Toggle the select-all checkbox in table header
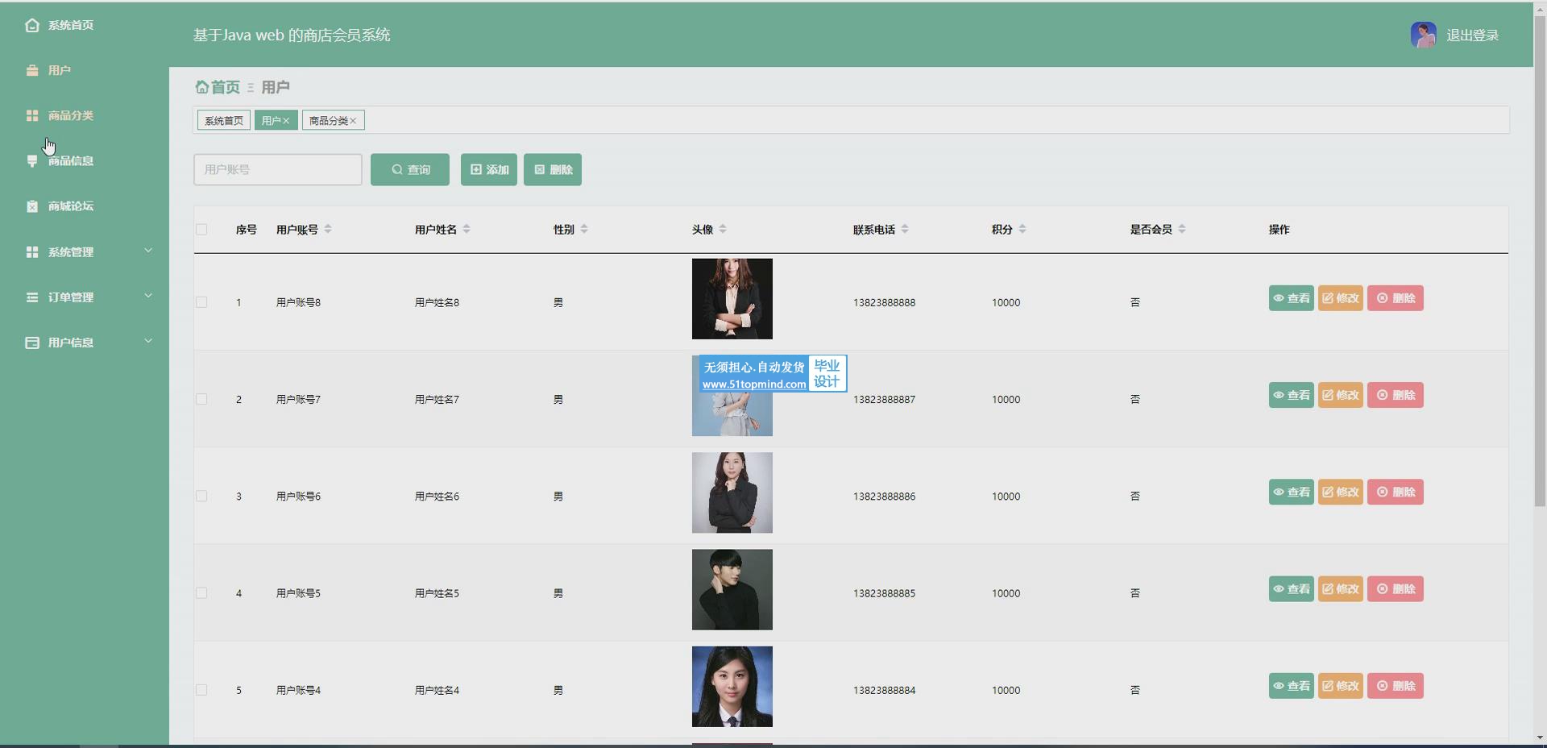Image resolution: width=1547 pixels, height=748 pixels. (201, 230)
